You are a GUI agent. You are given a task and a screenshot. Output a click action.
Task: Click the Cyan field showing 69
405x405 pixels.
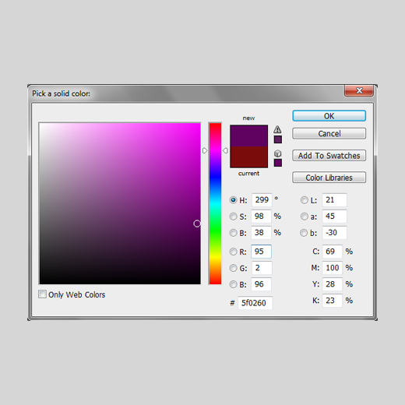[333, 252]
